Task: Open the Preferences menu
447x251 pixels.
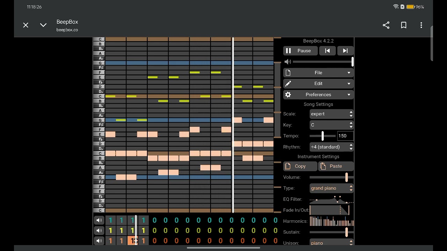Action: coord(318,95)
